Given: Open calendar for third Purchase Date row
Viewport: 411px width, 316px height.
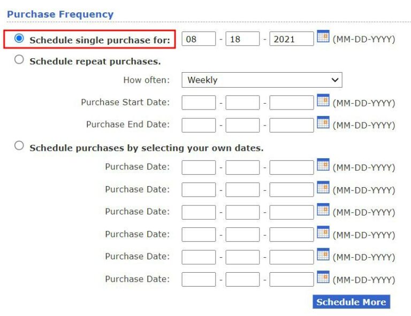Looking at the screenshot, I should click(323, 210).
